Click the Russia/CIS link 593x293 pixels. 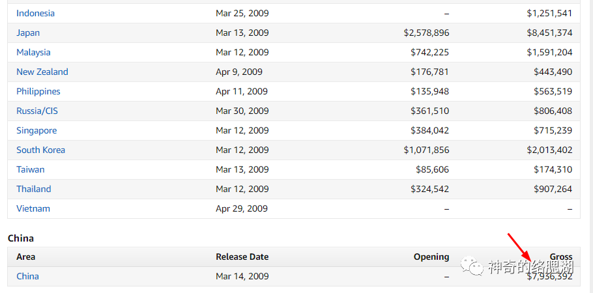(37, 111)
